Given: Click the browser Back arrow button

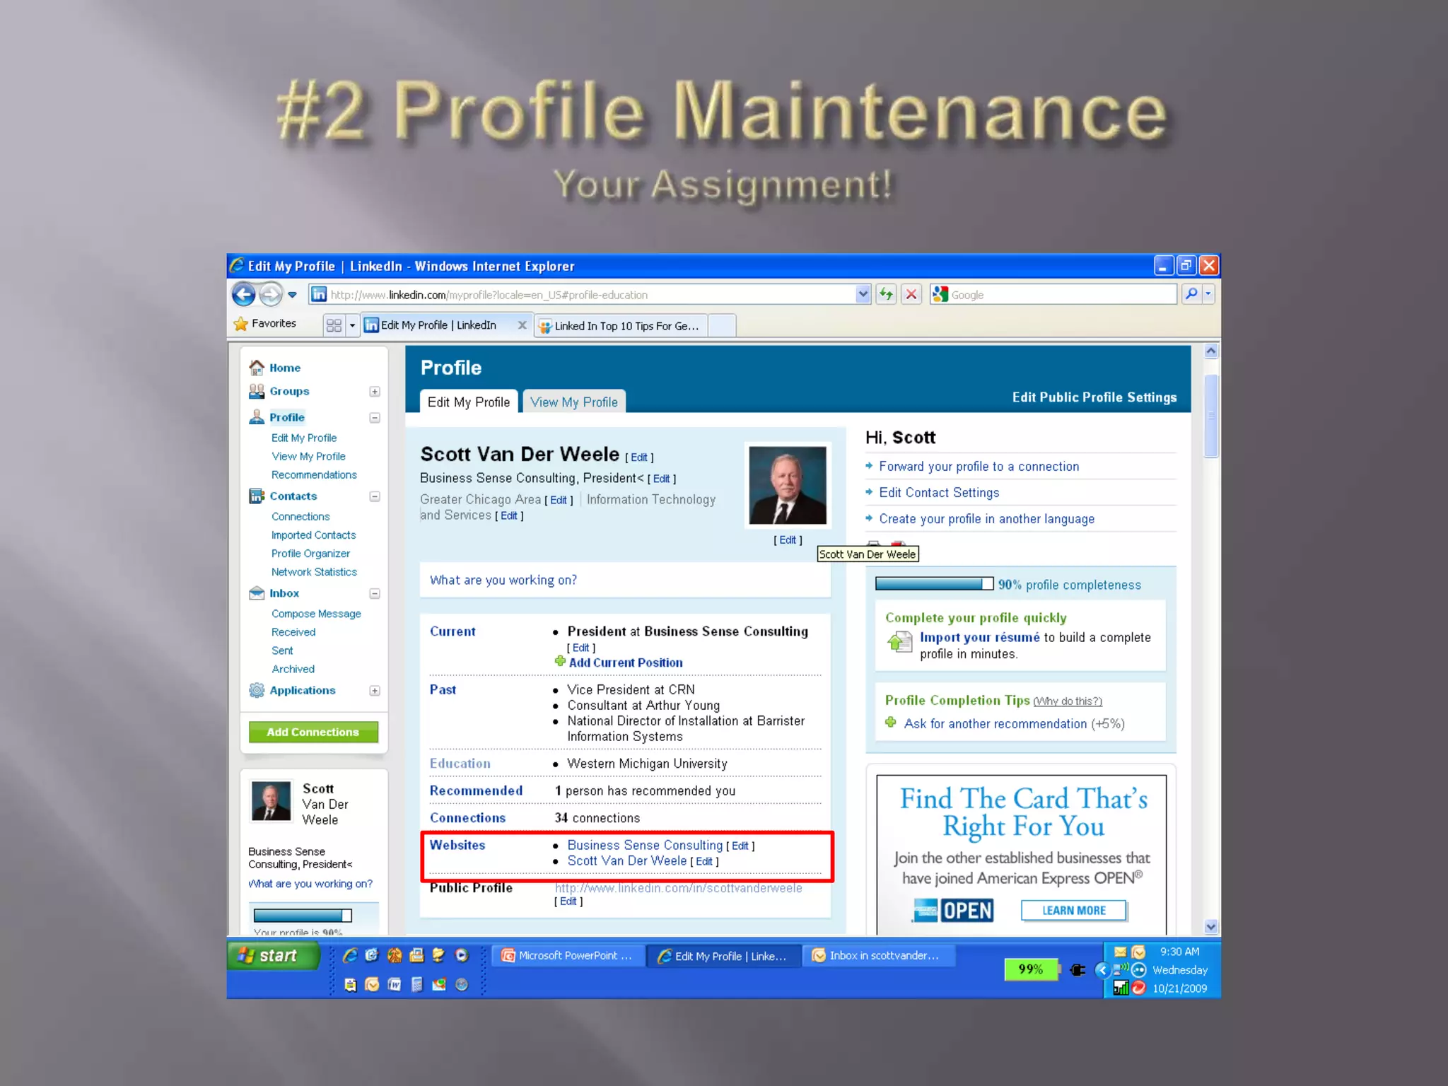Looking at the screenshot, I should (244, 294).
